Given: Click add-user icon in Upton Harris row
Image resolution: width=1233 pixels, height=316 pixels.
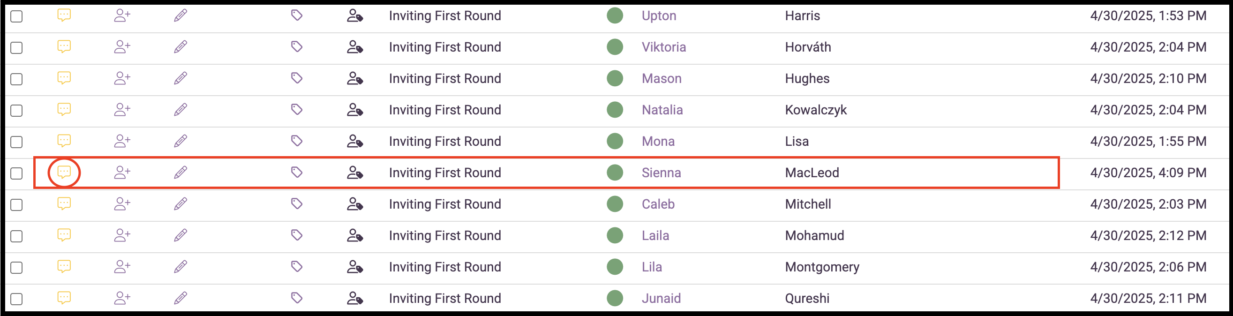Looking at the screenshot, I should 122,16.
